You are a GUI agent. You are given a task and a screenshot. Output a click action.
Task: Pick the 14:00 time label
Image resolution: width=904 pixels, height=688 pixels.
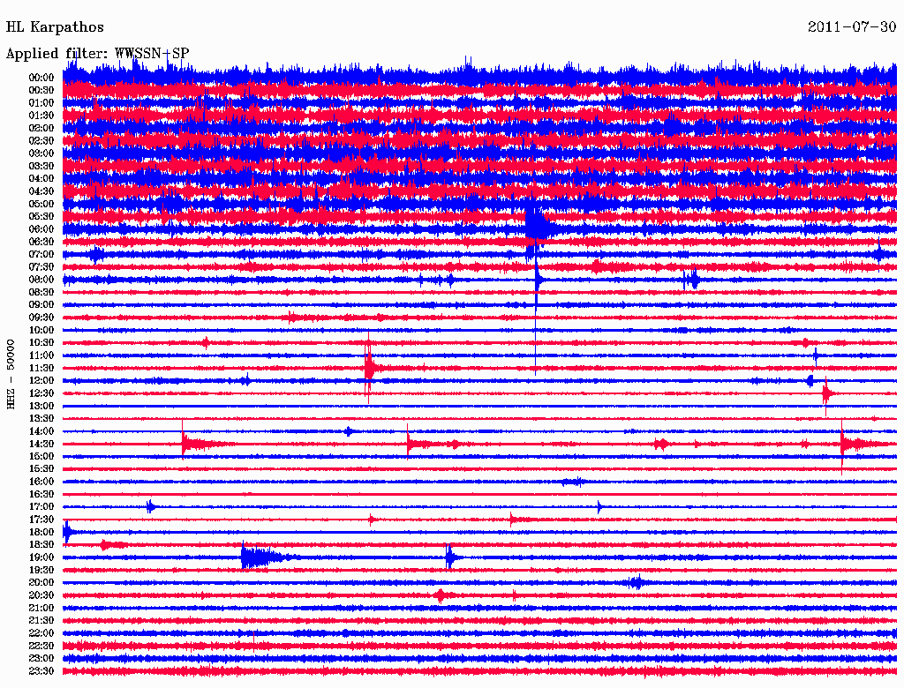(41, 431)
